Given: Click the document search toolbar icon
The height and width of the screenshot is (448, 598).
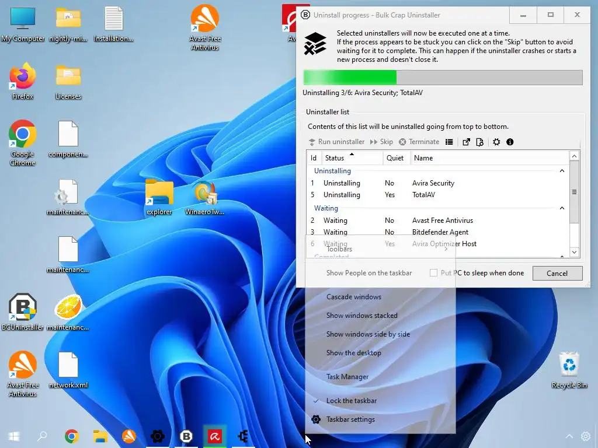Looking at the screenshot, I should tap(480, 142).
